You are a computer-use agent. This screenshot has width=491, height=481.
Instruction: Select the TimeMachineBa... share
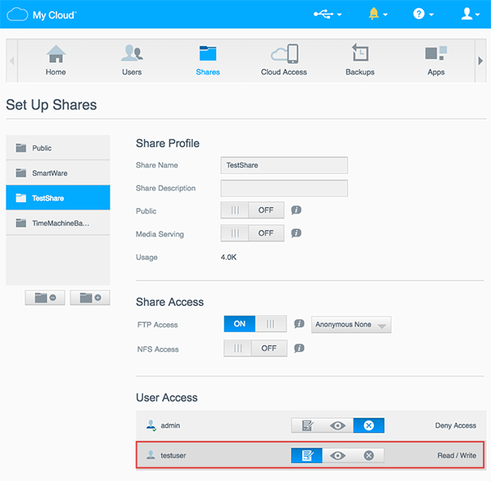click(x=58, y=223)
